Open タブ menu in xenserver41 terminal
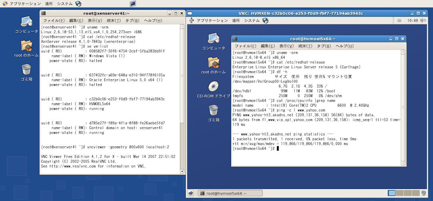 point(133,20)
